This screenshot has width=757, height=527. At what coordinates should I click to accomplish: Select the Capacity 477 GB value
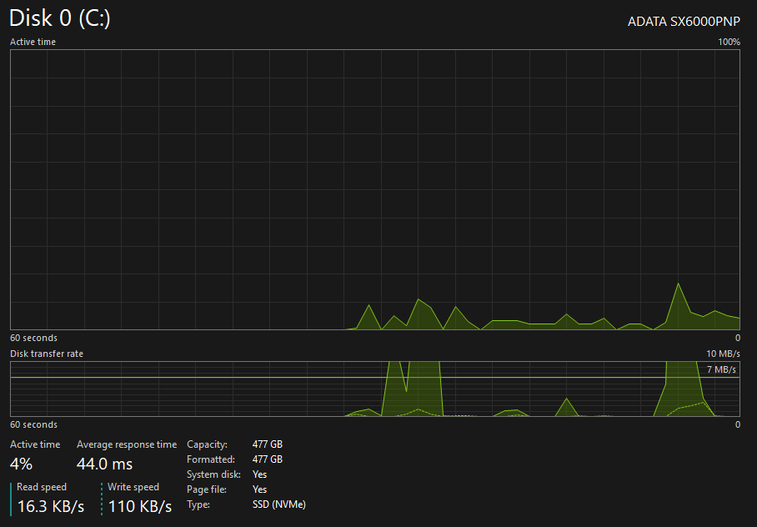[268, 444]
